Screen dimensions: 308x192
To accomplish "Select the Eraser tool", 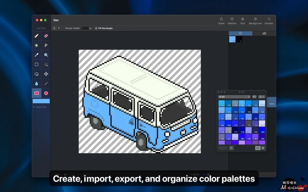I will (x=46, y=36).
